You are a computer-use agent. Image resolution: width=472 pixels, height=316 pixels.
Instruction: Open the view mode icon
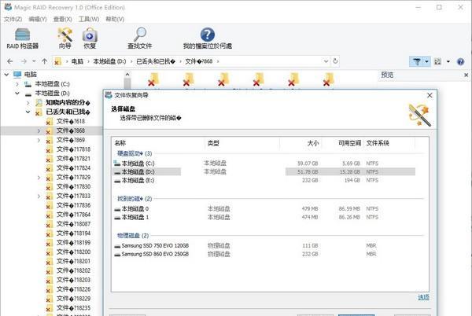(437, 61)
